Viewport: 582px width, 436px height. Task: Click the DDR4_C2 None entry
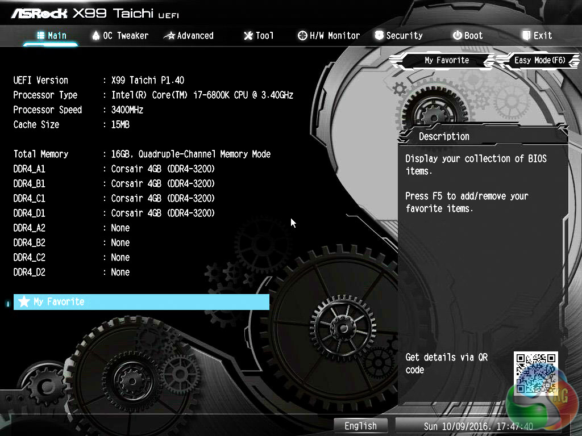[x=120, y=257]
